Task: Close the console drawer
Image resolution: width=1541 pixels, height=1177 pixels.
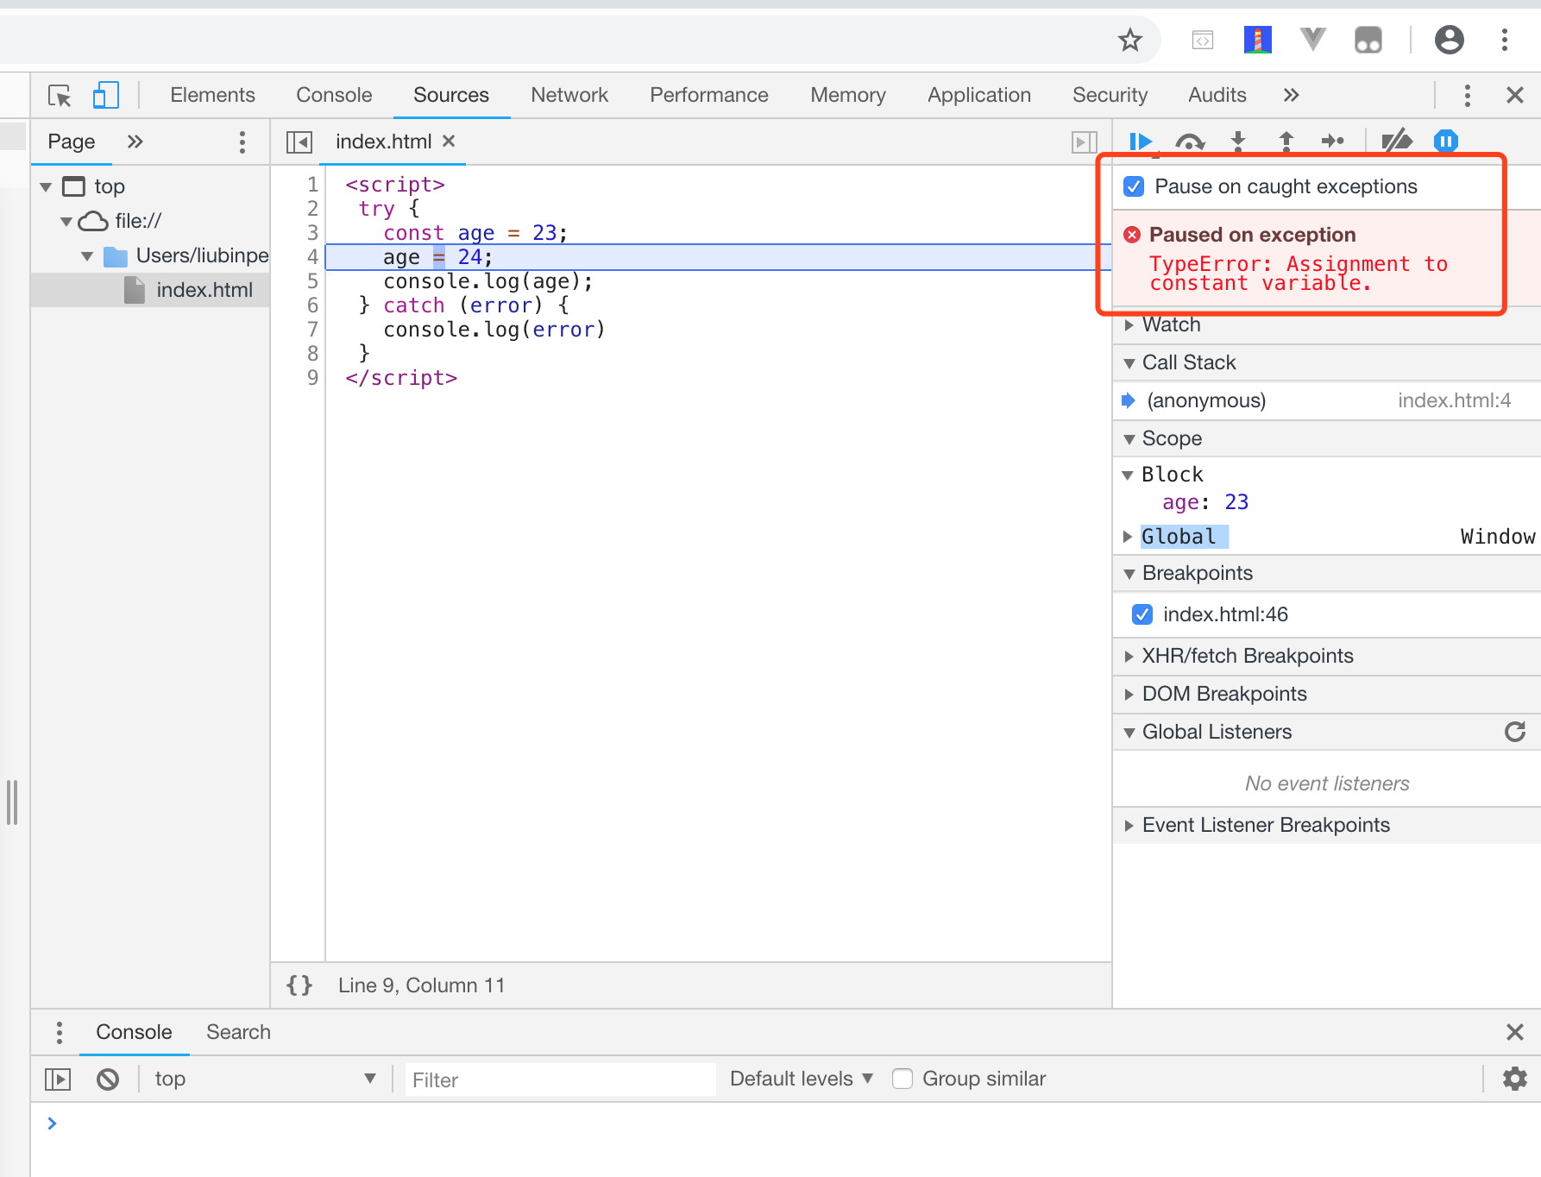Action: pyautogui.click(x=1514, y=1032)
